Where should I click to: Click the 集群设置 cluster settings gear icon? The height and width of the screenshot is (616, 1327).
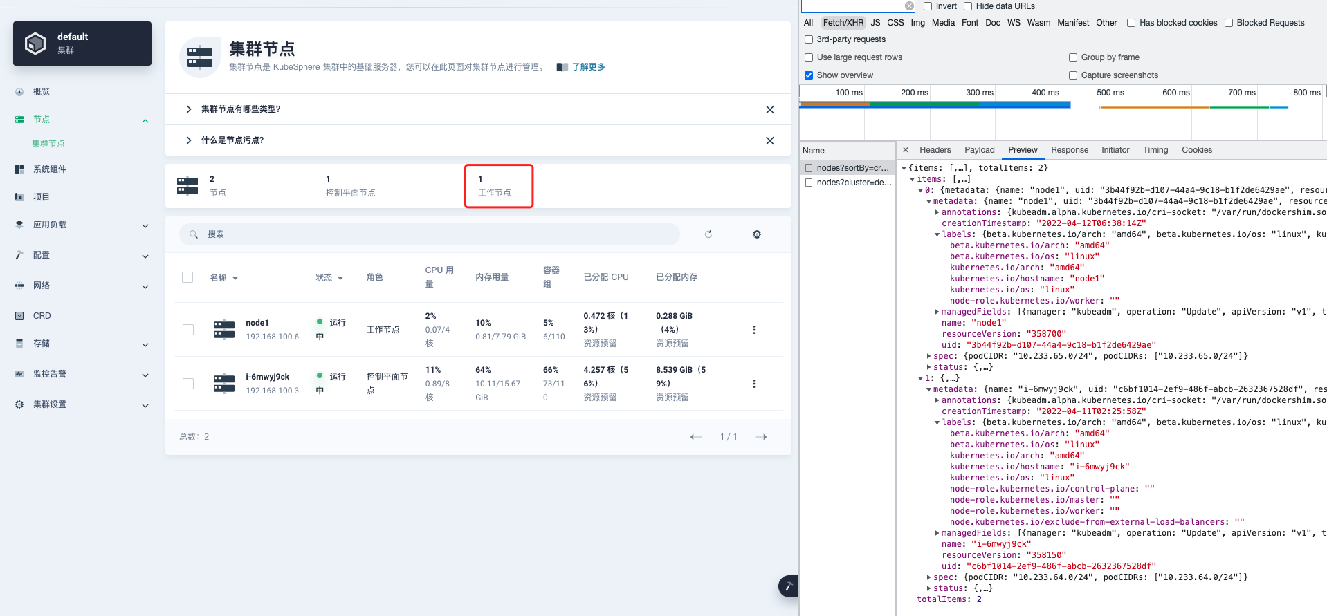[19, 404]
